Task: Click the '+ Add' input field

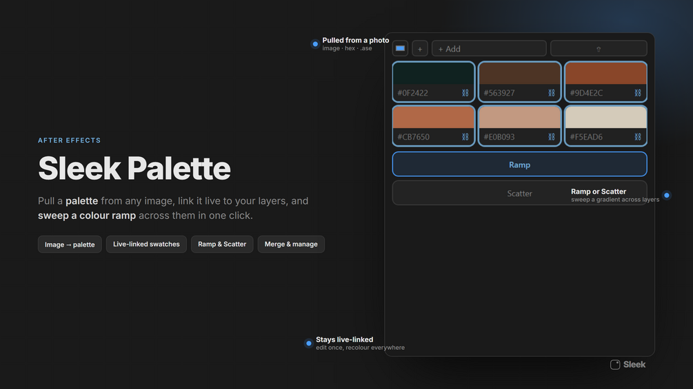Action: click(489, 48)
